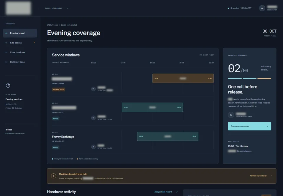Click the 18:00 / Southbank next arrival
The image size is (283, 196).
pyautogui.click(x=238, y=146)
